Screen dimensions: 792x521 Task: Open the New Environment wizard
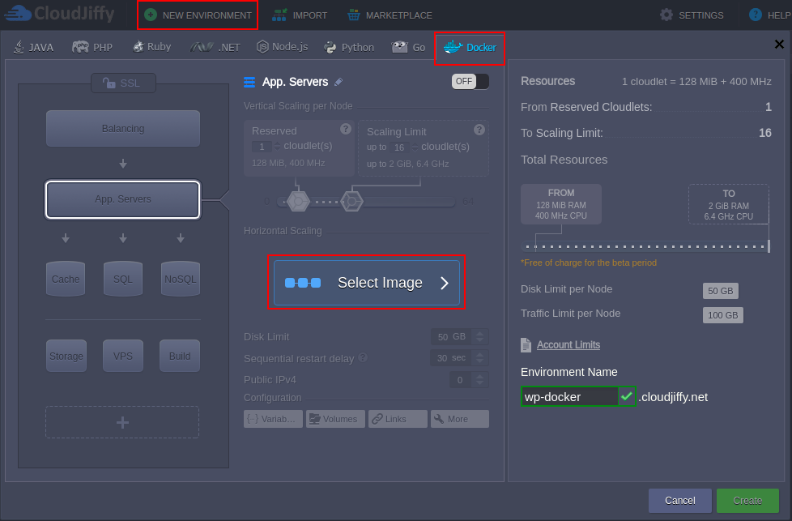click(x=198, y=15)
